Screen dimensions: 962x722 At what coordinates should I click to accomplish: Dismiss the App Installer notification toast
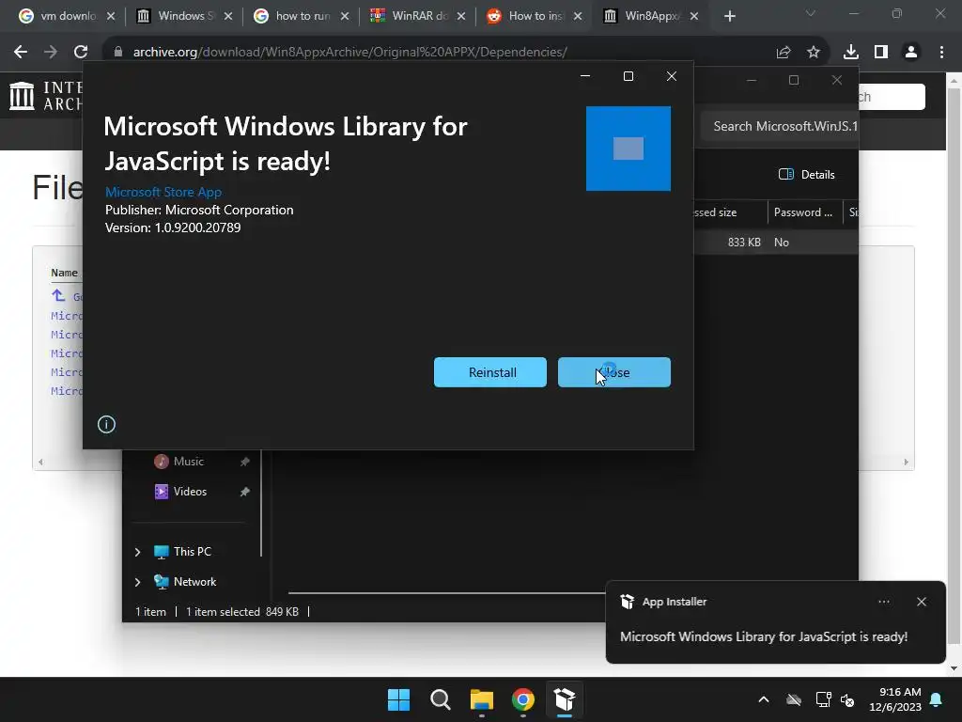[x=921, y=602]
